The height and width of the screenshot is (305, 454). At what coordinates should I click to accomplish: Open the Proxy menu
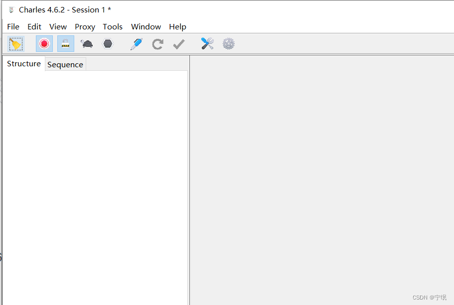tap(85, 26)
